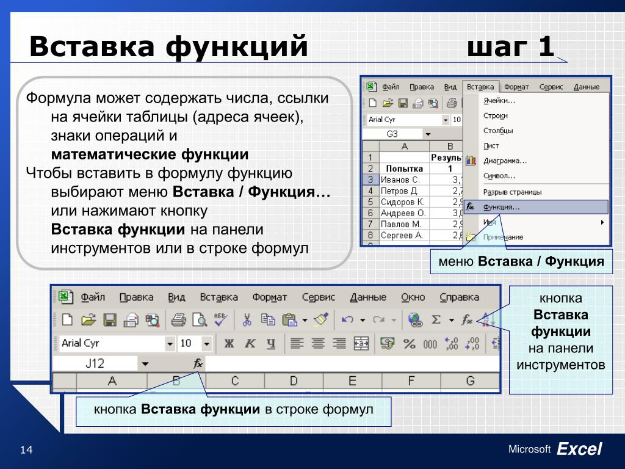This screenshot has width=625, height=469.
Task: Click the Insert Hyperlink globe icon
Action: [x=415, y=320]
